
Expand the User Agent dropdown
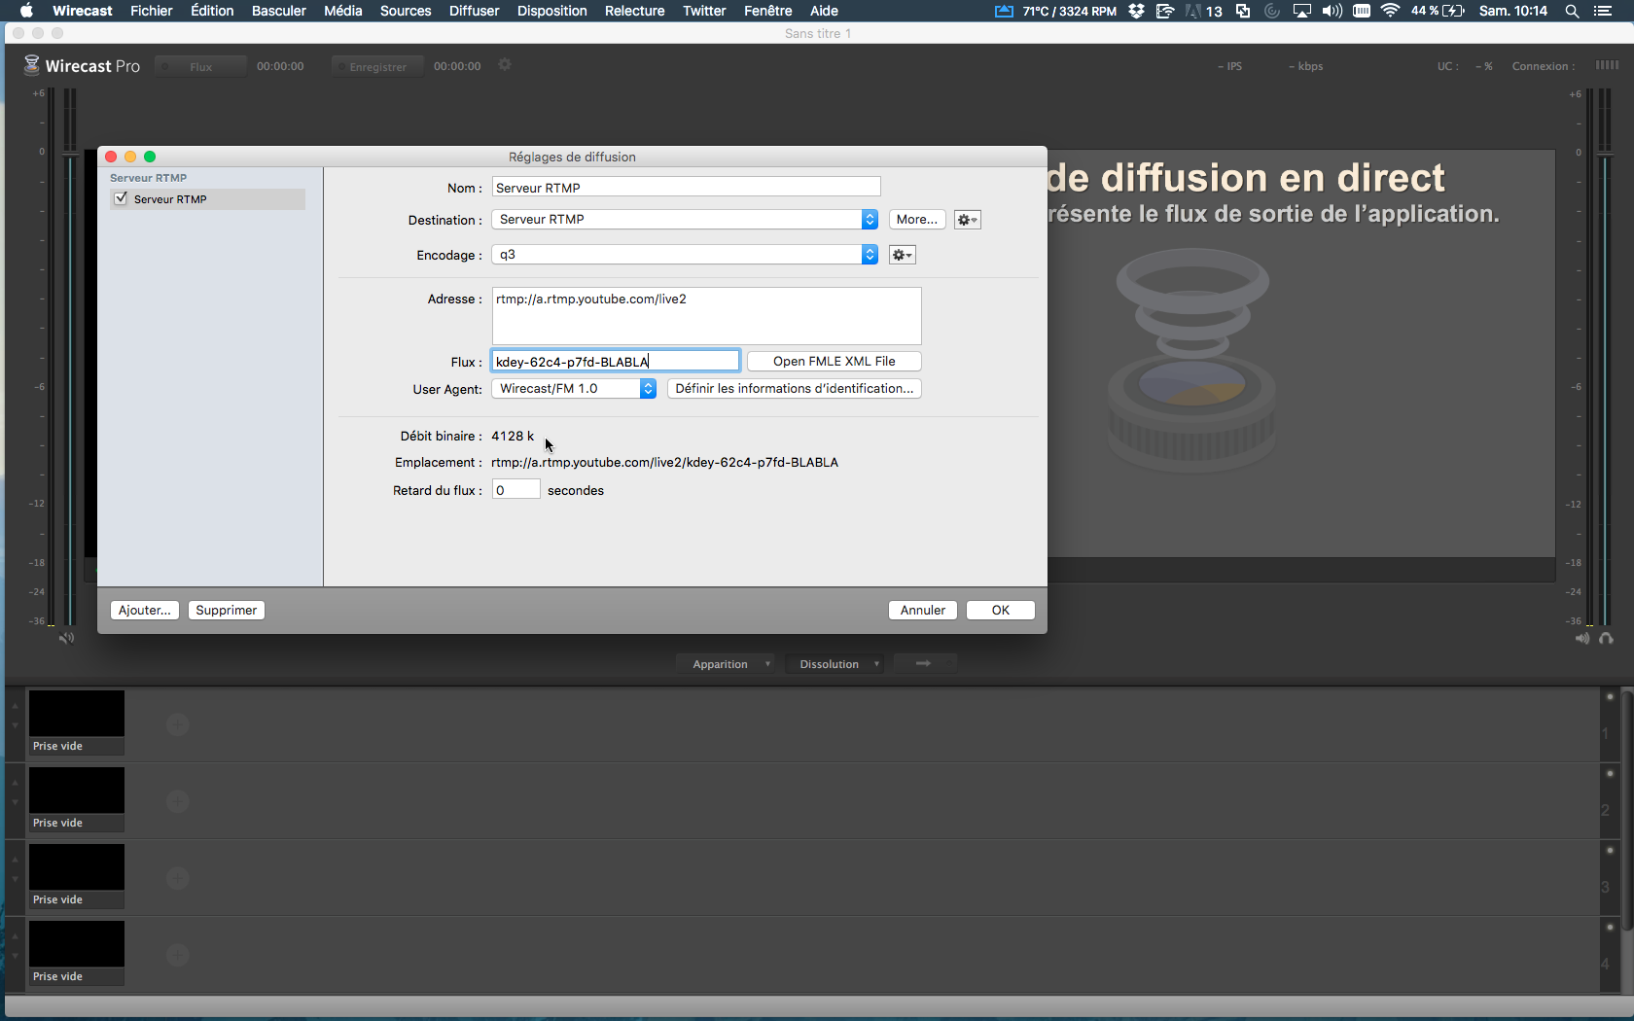pos(574,389)
